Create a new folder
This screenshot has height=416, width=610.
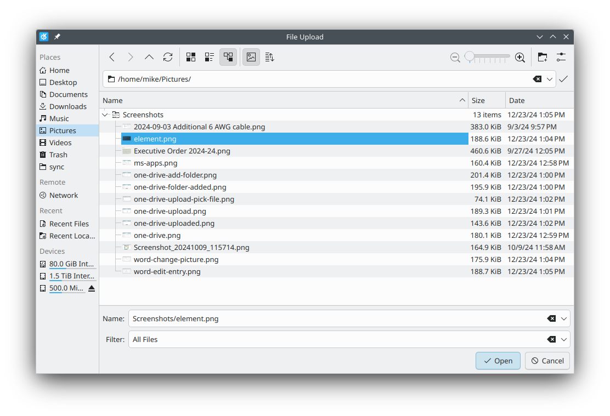543,57
